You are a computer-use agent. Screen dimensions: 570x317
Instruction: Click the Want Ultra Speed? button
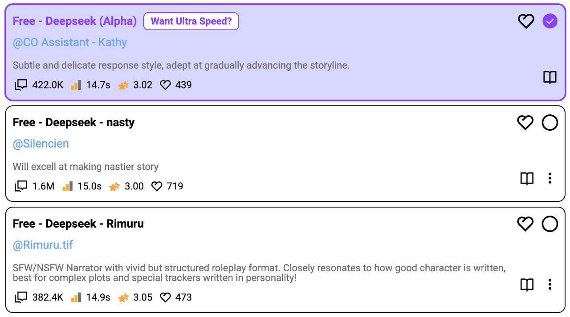click(191, 21)
